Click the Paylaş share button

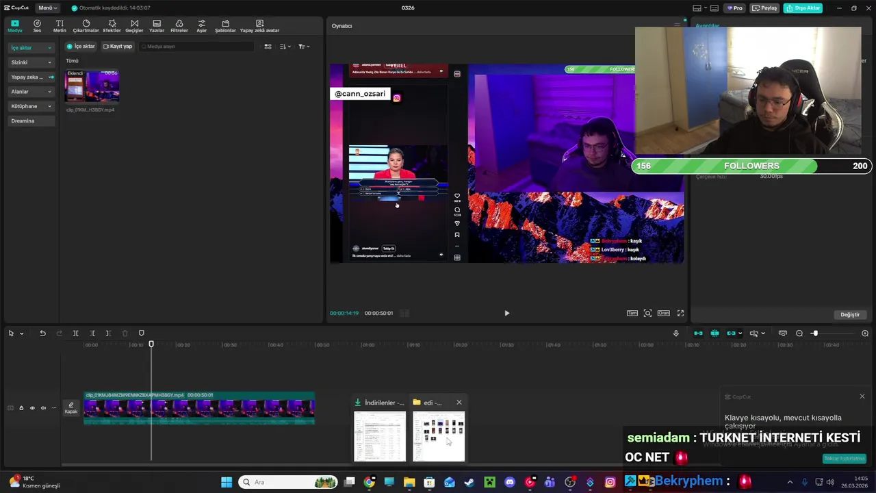coord(765,8)
